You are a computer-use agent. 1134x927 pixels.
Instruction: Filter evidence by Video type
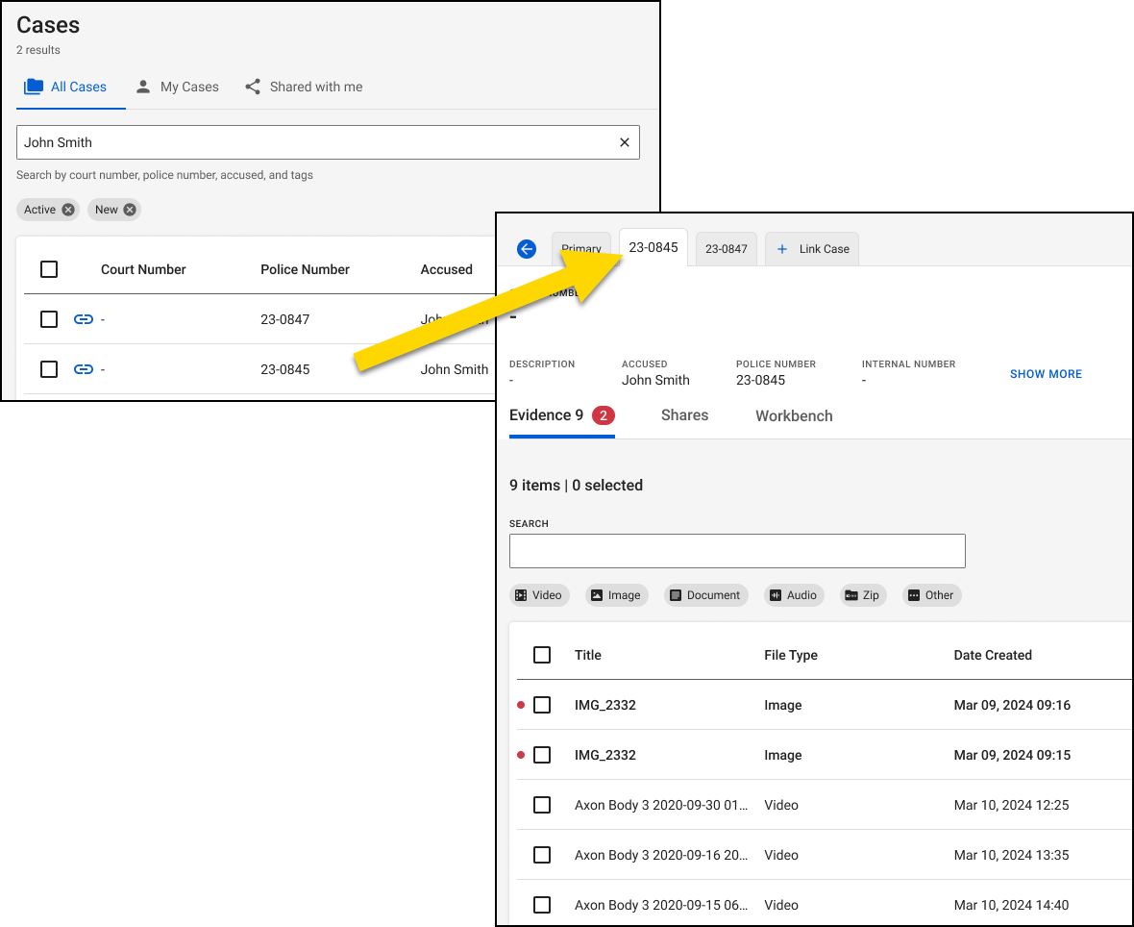tap(539, 595)
